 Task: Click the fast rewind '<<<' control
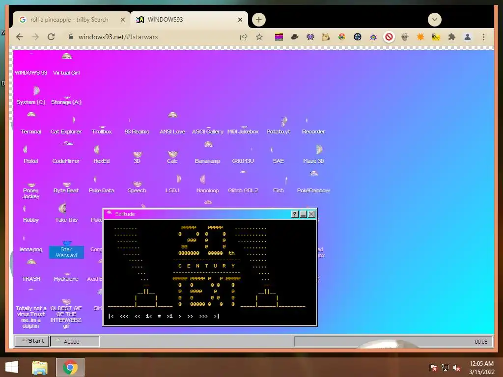click(x=124, y=316)
